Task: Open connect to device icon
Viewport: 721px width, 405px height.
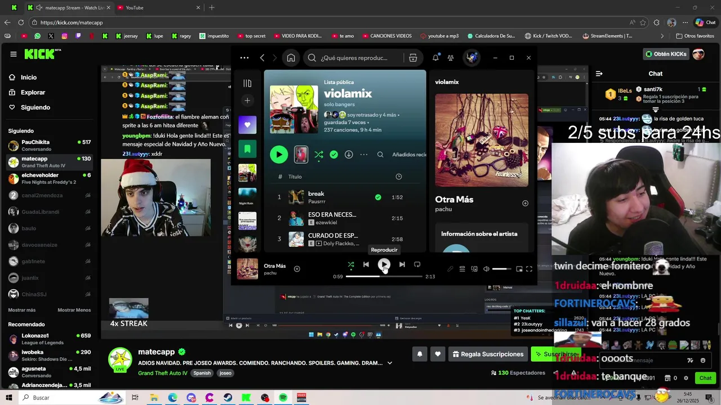Action: click(x=474, y=269)
